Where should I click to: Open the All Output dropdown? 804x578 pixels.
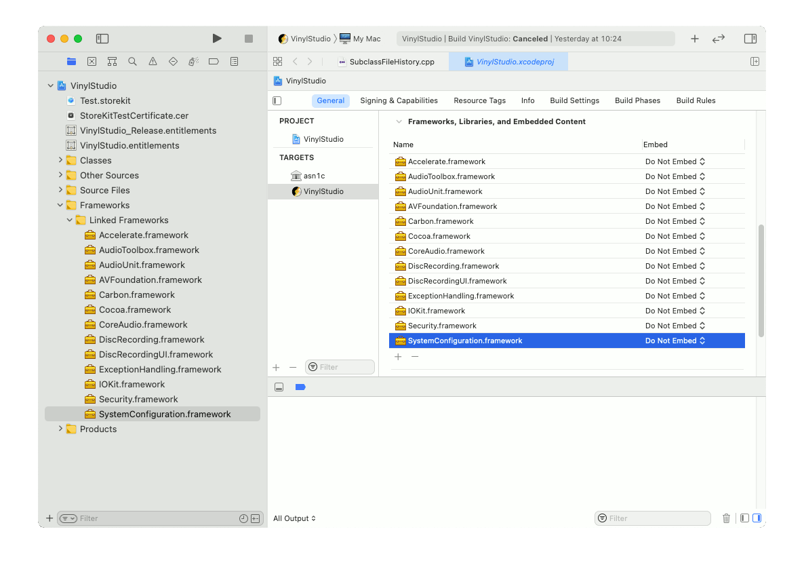click(x=294, y=518)
